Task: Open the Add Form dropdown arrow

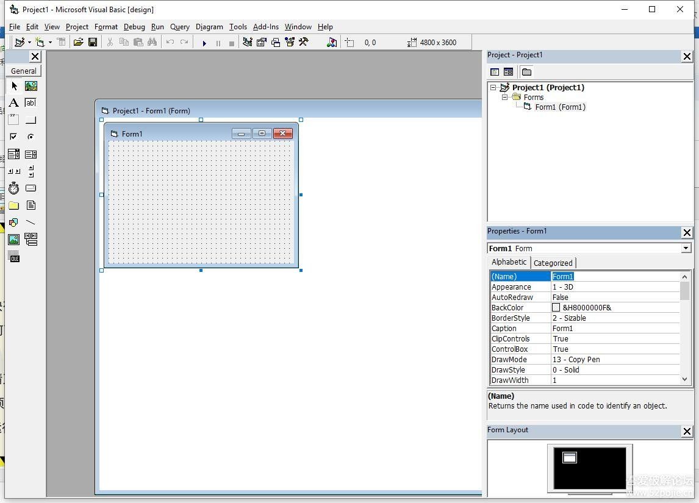Action: point(50,42)
